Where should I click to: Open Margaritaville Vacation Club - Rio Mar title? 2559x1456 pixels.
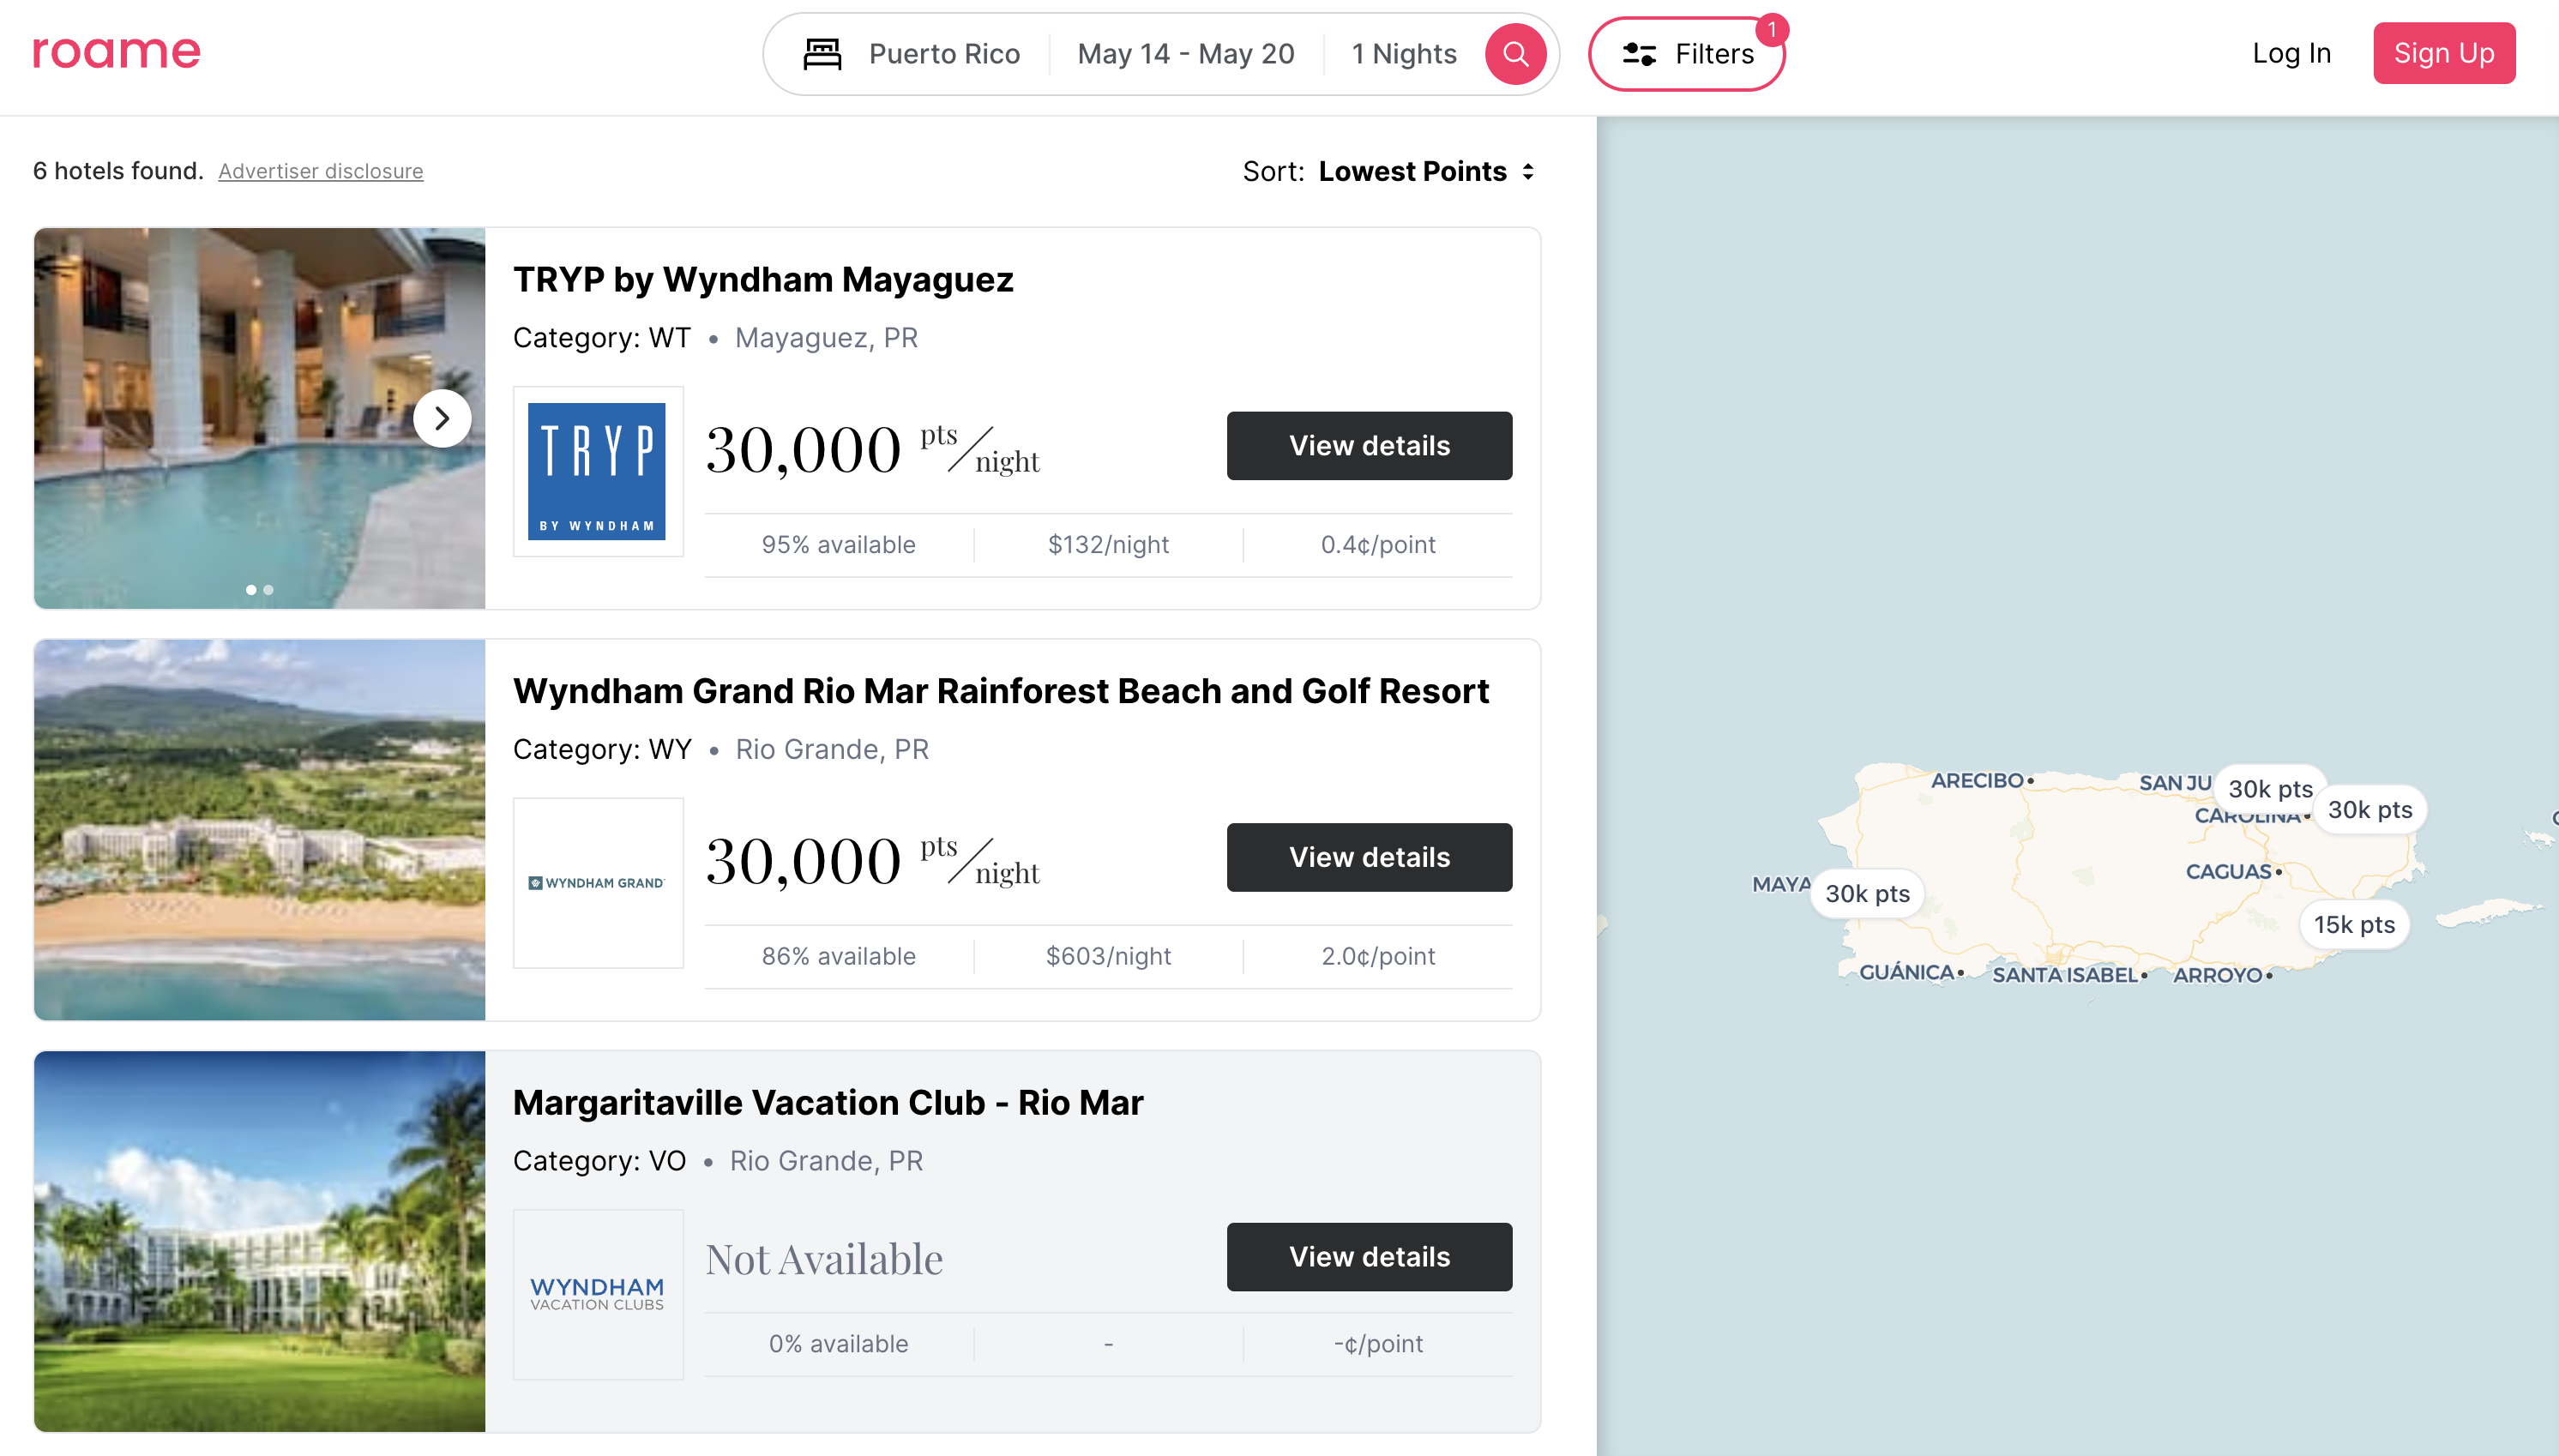(x=828, y=1102)
